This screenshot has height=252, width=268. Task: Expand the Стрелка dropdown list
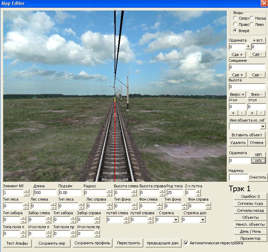coord(175,220)
